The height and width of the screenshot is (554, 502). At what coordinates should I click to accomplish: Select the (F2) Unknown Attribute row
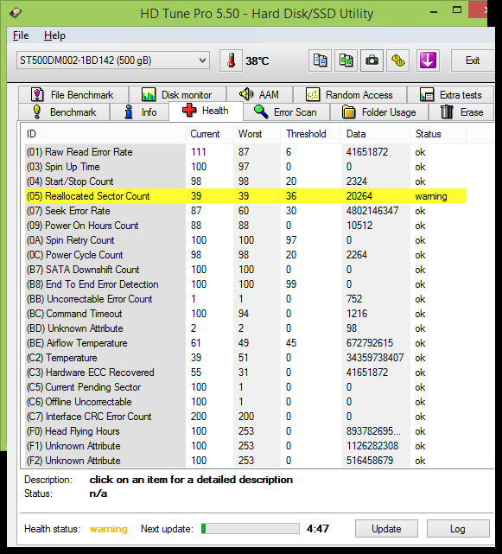[x=246, y=461]
